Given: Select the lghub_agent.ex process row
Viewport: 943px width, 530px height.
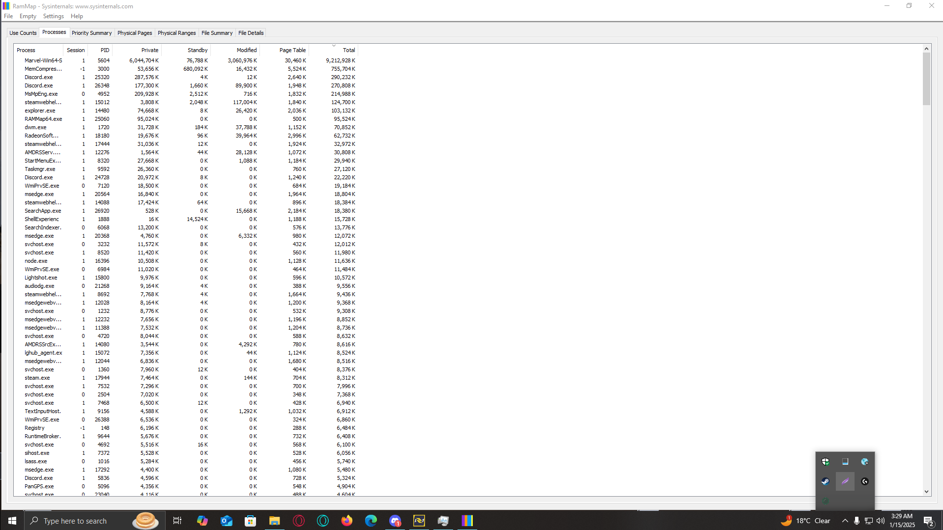Looking at the screenshot, I should pyautogui.click(x=186, y=353).
